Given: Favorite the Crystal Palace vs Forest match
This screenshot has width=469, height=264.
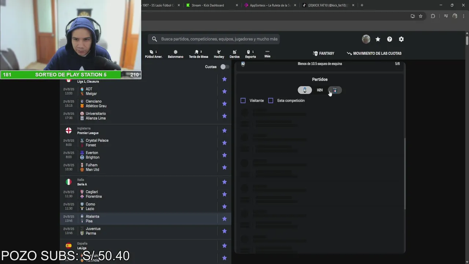Looking at the screenshot, I should 224,143.
